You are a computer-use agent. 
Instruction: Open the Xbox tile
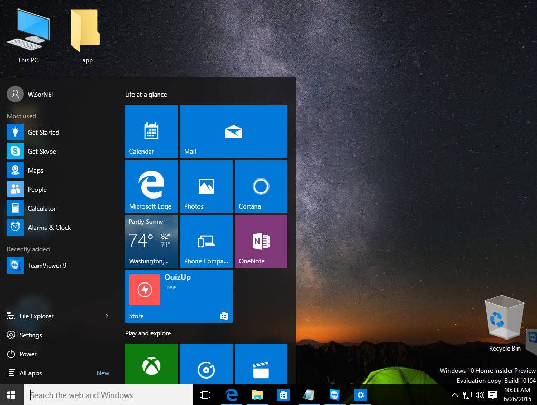pyautogui.click(x=151, y=364)
